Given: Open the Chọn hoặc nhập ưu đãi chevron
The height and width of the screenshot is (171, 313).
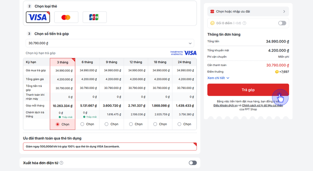Looking at the screenshot, I should tap(284, 12).
